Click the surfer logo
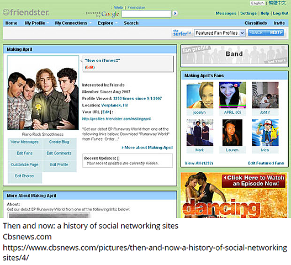291x265 pixels. click(182, 33)
